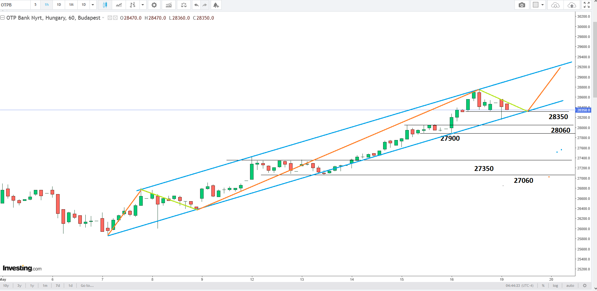
Task: Click the compare symbols scales icon
Action: (x=184, y=5)
